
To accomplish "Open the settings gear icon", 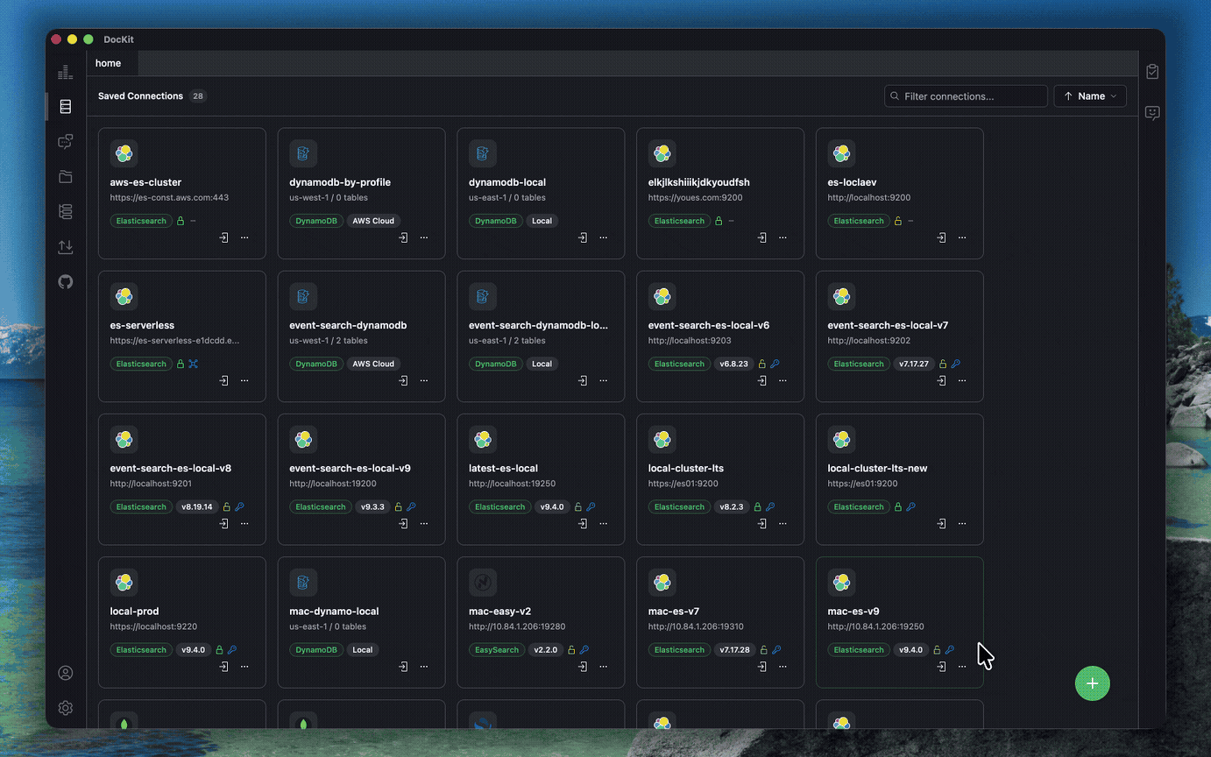I will 65,708.
